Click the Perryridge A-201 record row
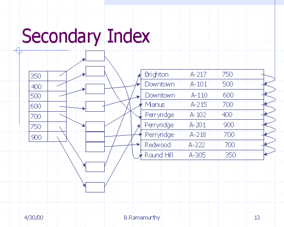This screenshot has height=227, width=284. pos(202,125)
